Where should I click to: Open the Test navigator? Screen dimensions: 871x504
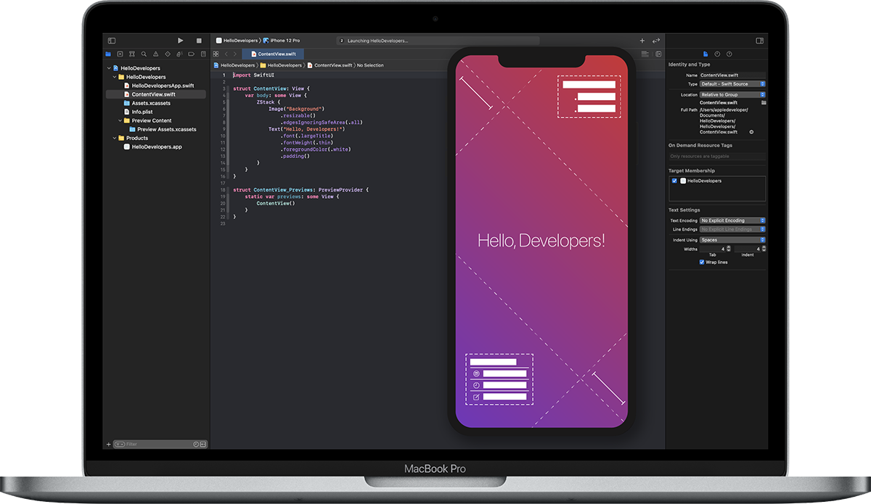[168, 54]
